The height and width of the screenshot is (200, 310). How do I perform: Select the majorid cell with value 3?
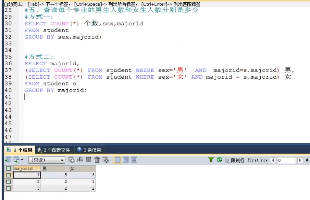pyautogui.click(x=27, y=188)
